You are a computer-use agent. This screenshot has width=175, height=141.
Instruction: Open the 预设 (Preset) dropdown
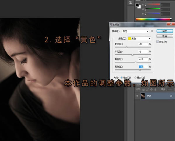click(x=136, y=31)
